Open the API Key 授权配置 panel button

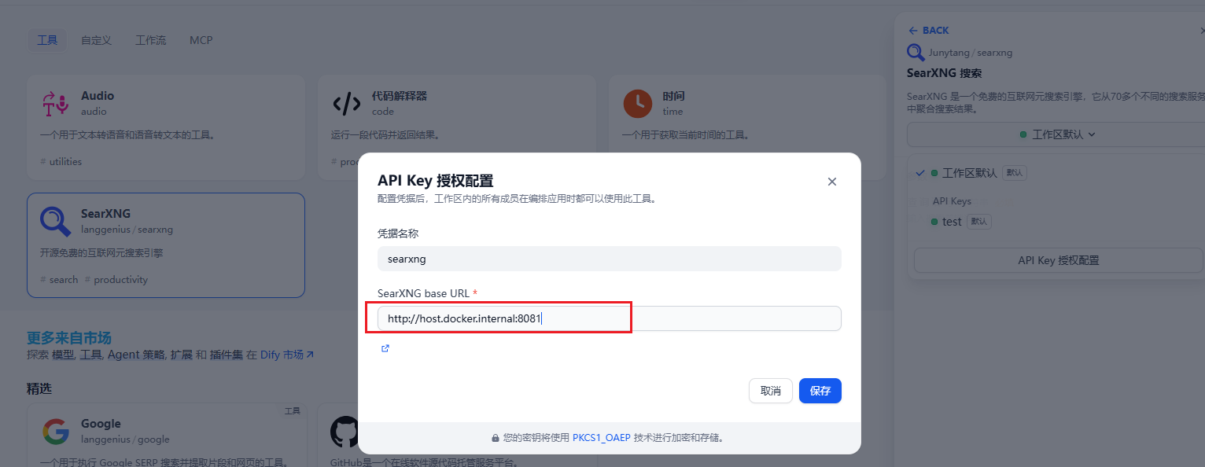point(1058,260)
